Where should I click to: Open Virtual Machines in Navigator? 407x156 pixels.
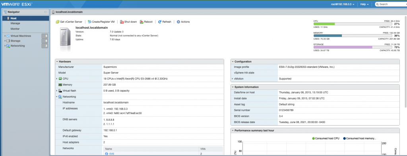pos(21,36)
